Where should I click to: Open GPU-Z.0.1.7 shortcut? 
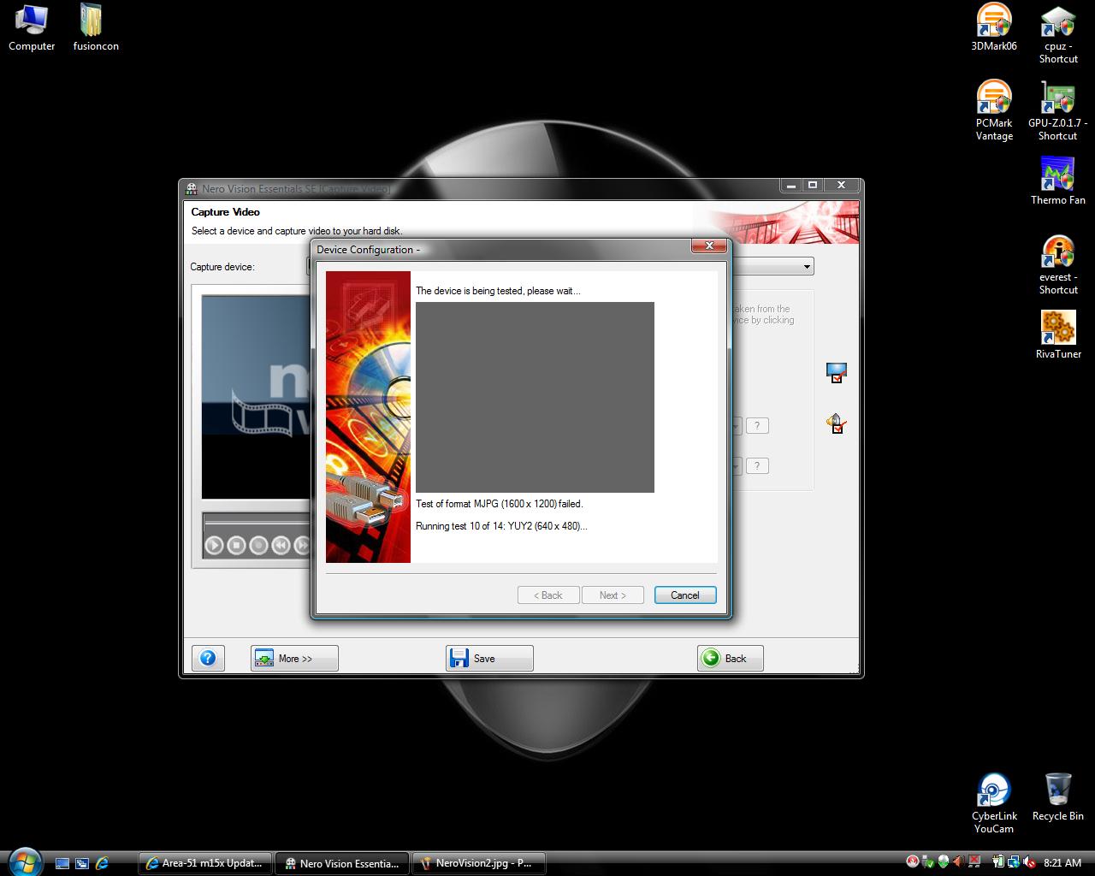1058,110
